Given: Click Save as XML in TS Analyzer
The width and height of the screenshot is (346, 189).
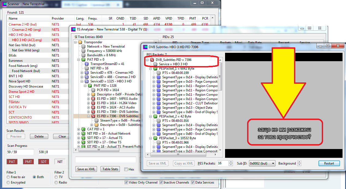Looking at the screenshot, I should [x=86, y=169].
